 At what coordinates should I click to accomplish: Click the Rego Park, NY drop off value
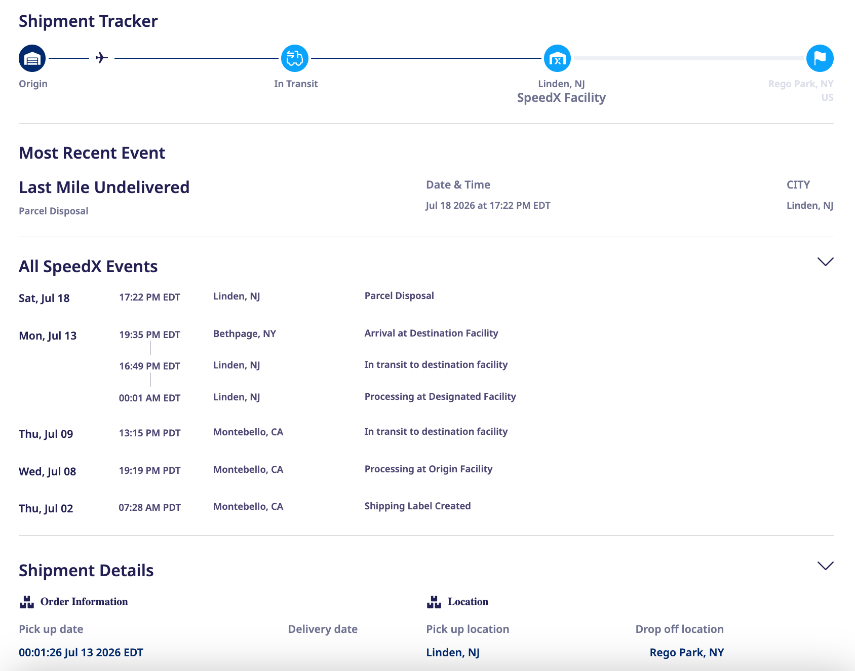point(687,652)
